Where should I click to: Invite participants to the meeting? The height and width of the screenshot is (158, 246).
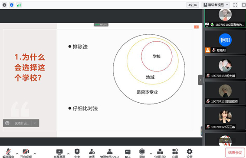92,153
